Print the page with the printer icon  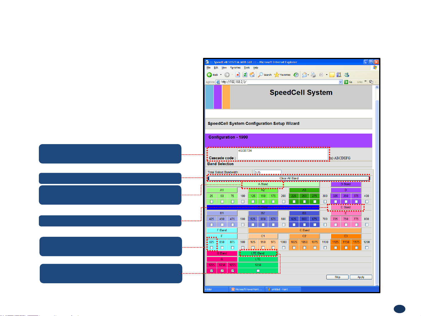coord(313,75)
